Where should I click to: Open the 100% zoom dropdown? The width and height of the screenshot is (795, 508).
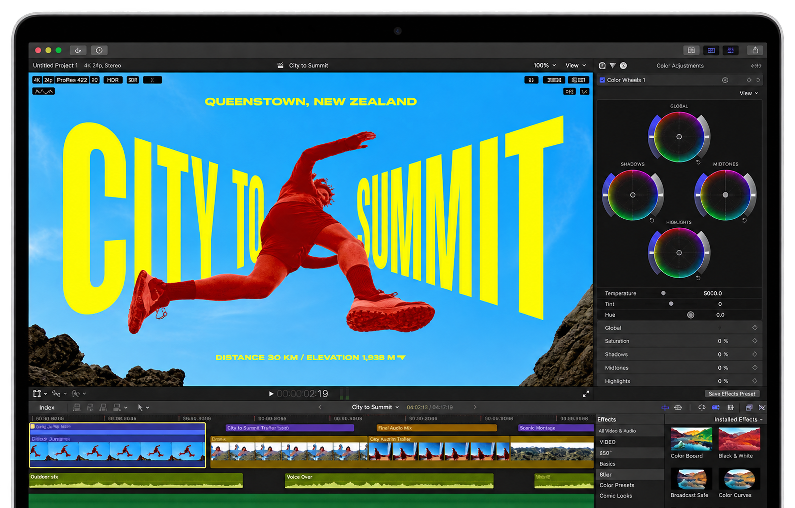tap(544, 65)
